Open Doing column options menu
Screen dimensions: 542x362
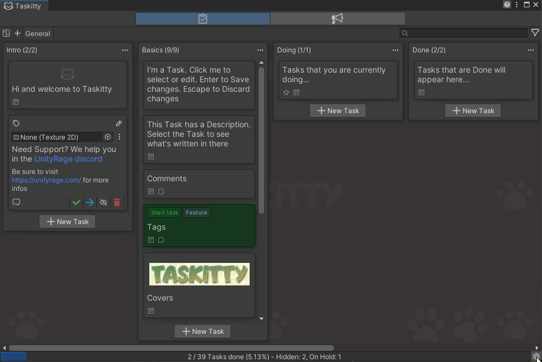pos(396,50)
